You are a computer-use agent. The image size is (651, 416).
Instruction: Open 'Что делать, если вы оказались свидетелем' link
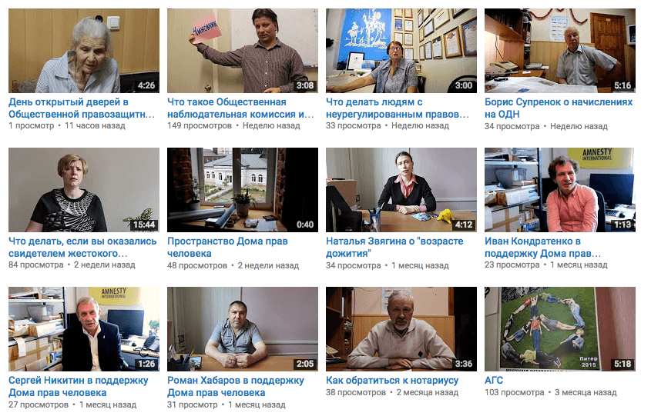coord(82,248)
